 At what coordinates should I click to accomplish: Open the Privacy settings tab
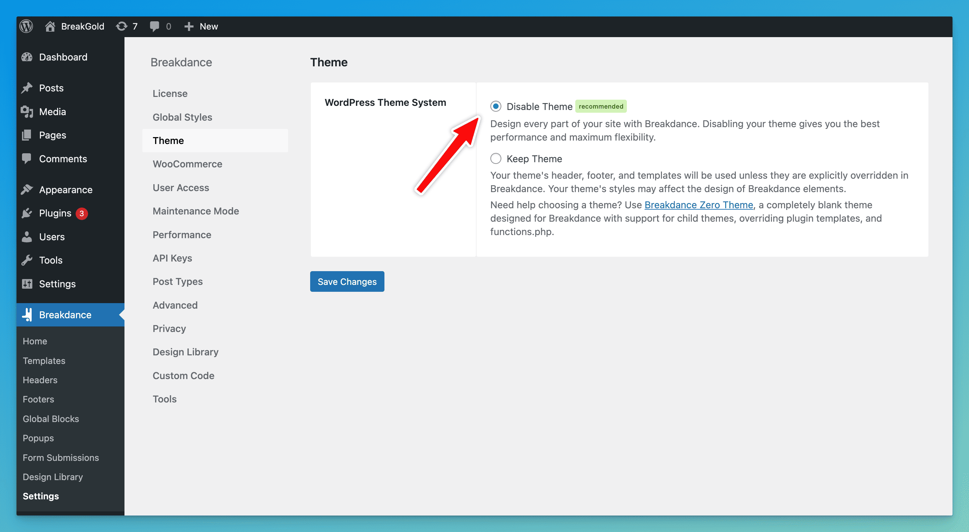[215, 329]
